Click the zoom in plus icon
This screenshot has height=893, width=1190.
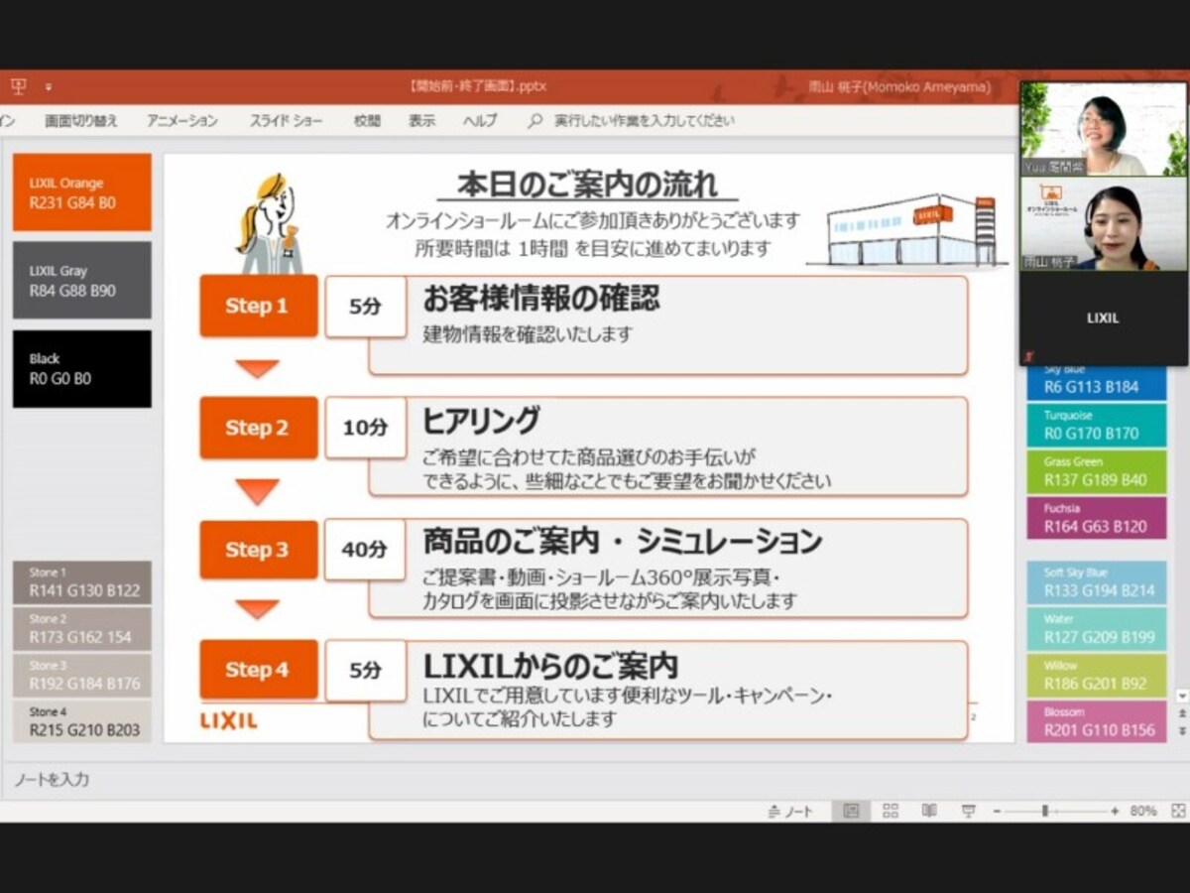pos(1115,811)
